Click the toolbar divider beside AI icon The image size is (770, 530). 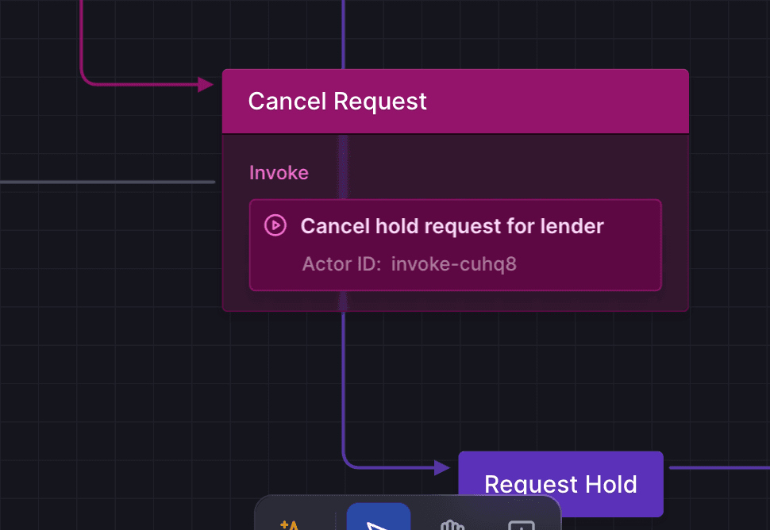click(336, 521)
